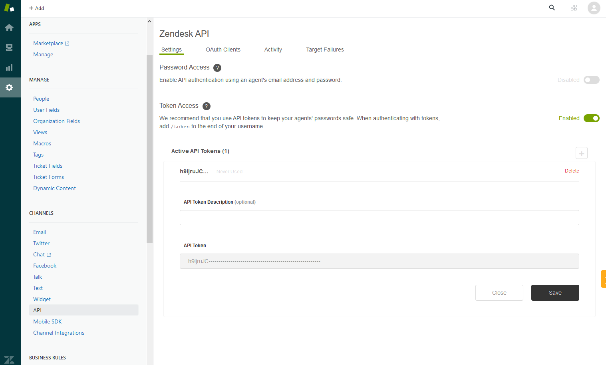
Task: Click the Close button
Action: click(499, 293)
